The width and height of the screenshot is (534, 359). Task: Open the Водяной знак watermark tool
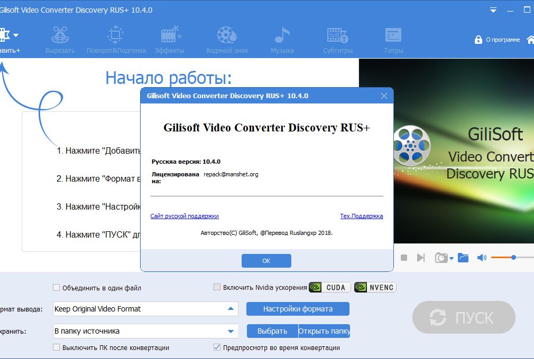click(227, 40)
